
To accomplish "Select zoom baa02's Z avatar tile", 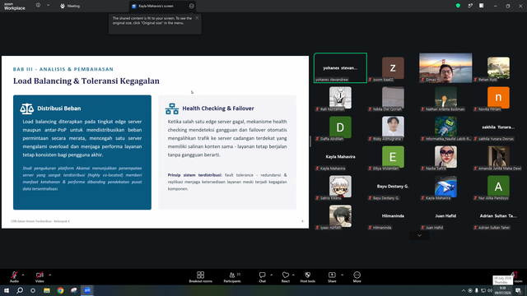I will [x=393, y=67].
